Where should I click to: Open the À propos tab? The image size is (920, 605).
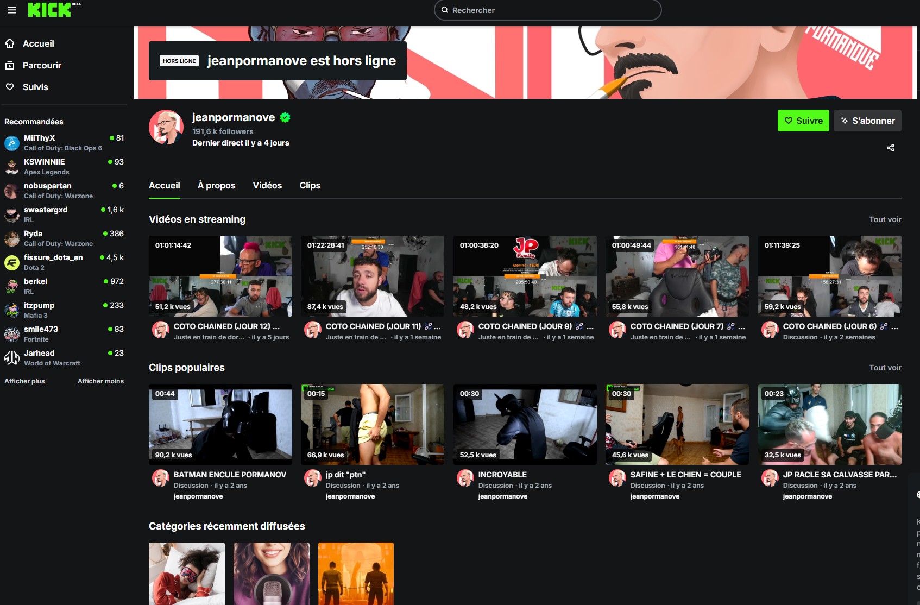216,186
